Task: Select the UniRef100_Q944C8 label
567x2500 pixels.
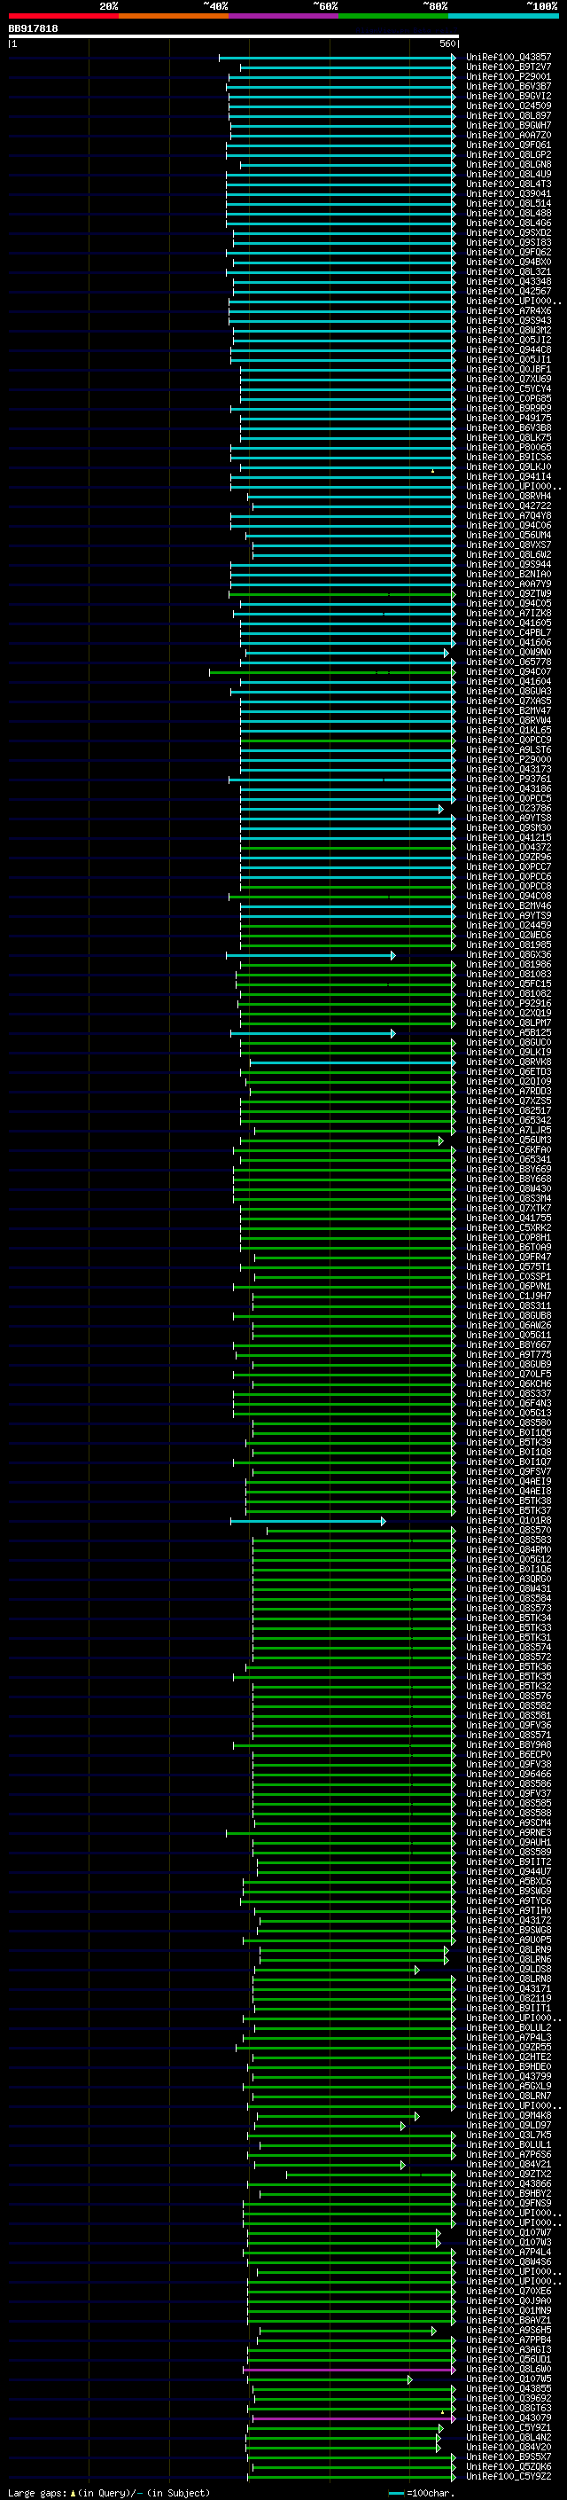Action: coord(508,349)
